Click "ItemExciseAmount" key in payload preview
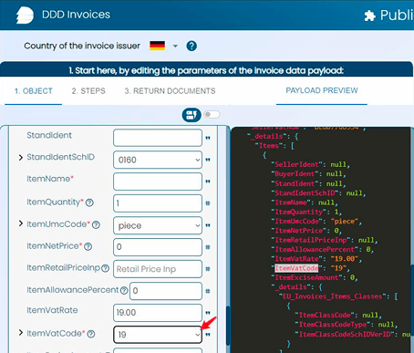This screenshot has height=353, width=414. click(306, 277)
